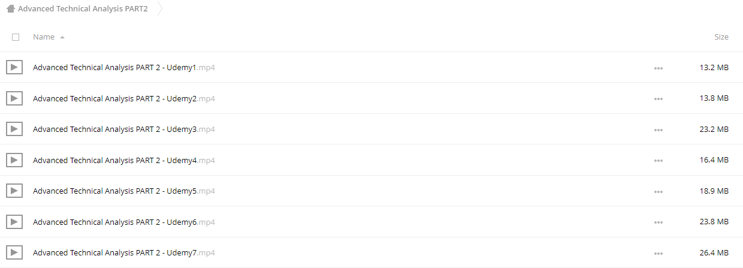Sort files by Name column
This screenshot has height=268, width=743.
pyautogui.click(x=44, y=37)
